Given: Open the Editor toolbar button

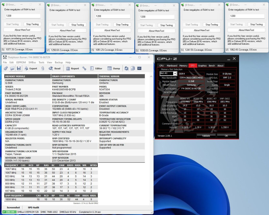Looking at the screenshot, I should [x=96, y=69].
